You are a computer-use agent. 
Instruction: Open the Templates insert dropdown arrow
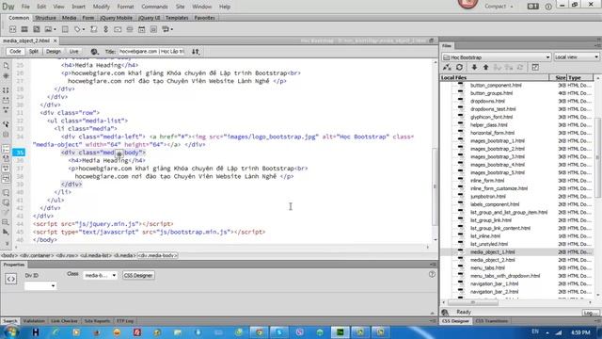172,29
